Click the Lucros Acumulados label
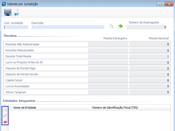The image size is (175, 131). tap(17, 86)
